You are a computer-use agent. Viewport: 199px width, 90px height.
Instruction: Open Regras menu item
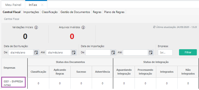coord(97,12)
